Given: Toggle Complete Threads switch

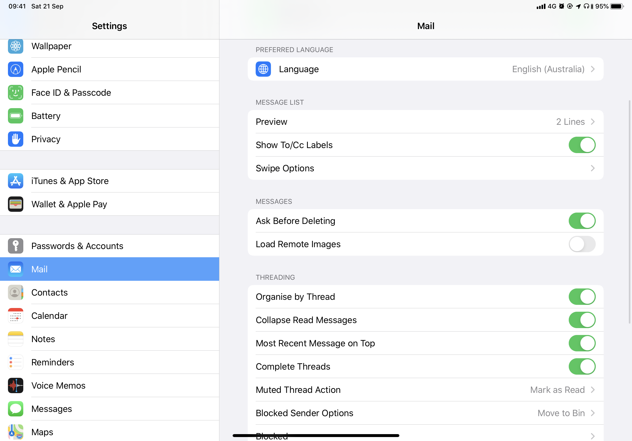Looking at the screenshot, I should (x=582, y=366).
